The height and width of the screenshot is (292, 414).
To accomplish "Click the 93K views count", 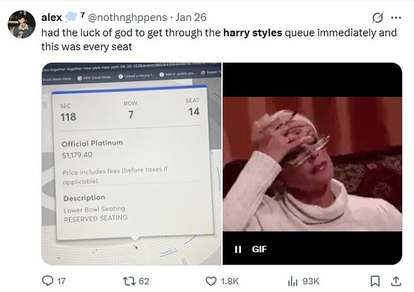I will [310, 281].
